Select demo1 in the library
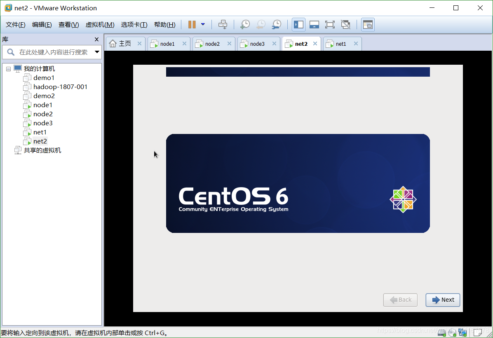Viewport: 493px width, 338px height. (44, 77)
